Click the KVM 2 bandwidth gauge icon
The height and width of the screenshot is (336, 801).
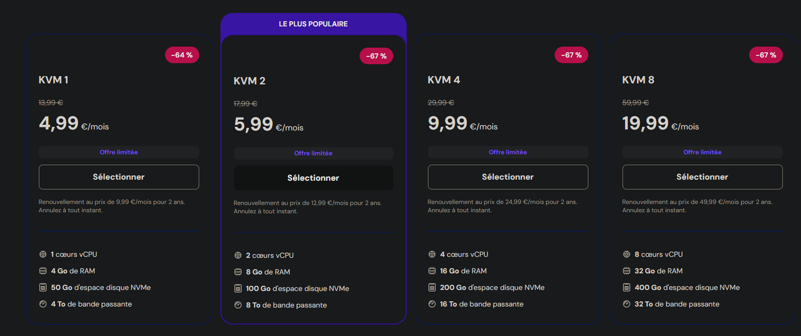[238, 305]
